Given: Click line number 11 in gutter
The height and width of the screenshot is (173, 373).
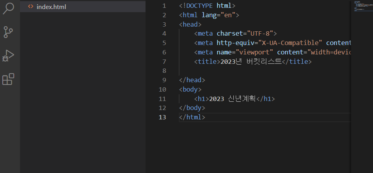Looking at the screenshot, I should (x=162, y=99).
